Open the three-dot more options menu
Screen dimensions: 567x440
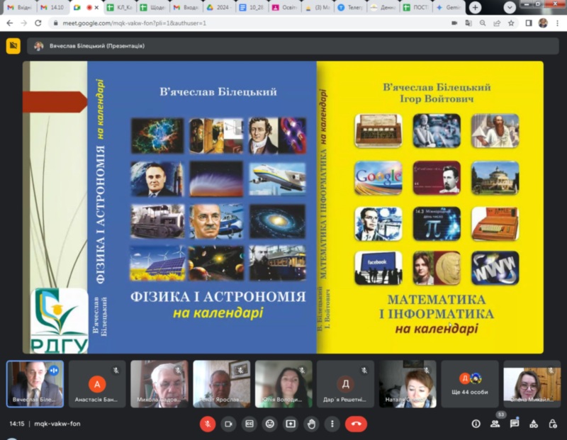pyautogui.click(x=331, y=424)
